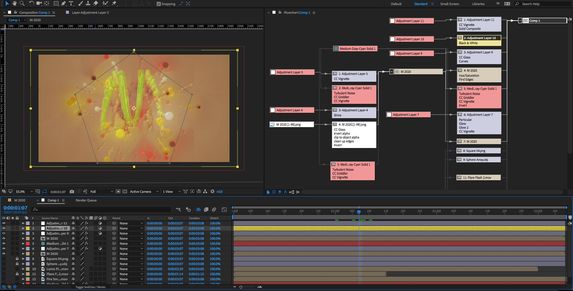The height and width of the screenshot is (291, 573).
Task: Select the Pen tool in the toolbar
Action: [63, 4]
